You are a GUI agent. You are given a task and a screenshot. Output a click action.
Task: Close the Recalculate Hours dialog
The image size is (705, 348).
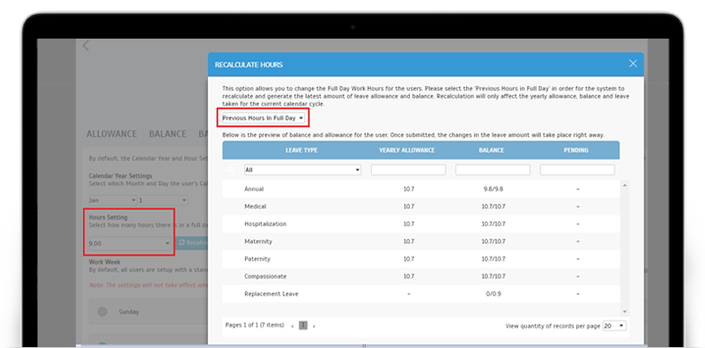pos(633,63)
